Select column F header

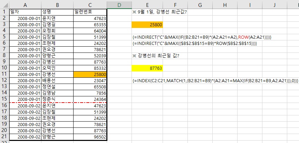[x=175, y=5]
